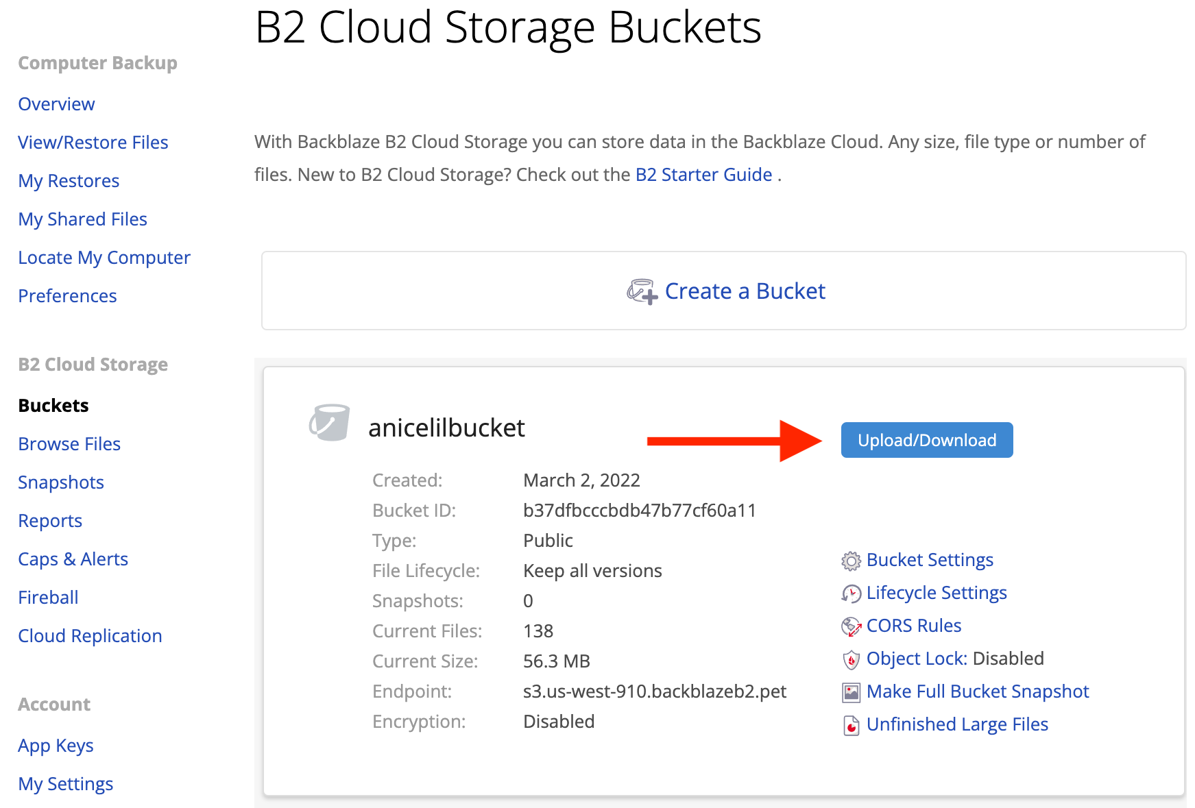Open the Caps & Alerts page
The height and width of the screenshot is (808, 1195).
click(x=73, y=559)
